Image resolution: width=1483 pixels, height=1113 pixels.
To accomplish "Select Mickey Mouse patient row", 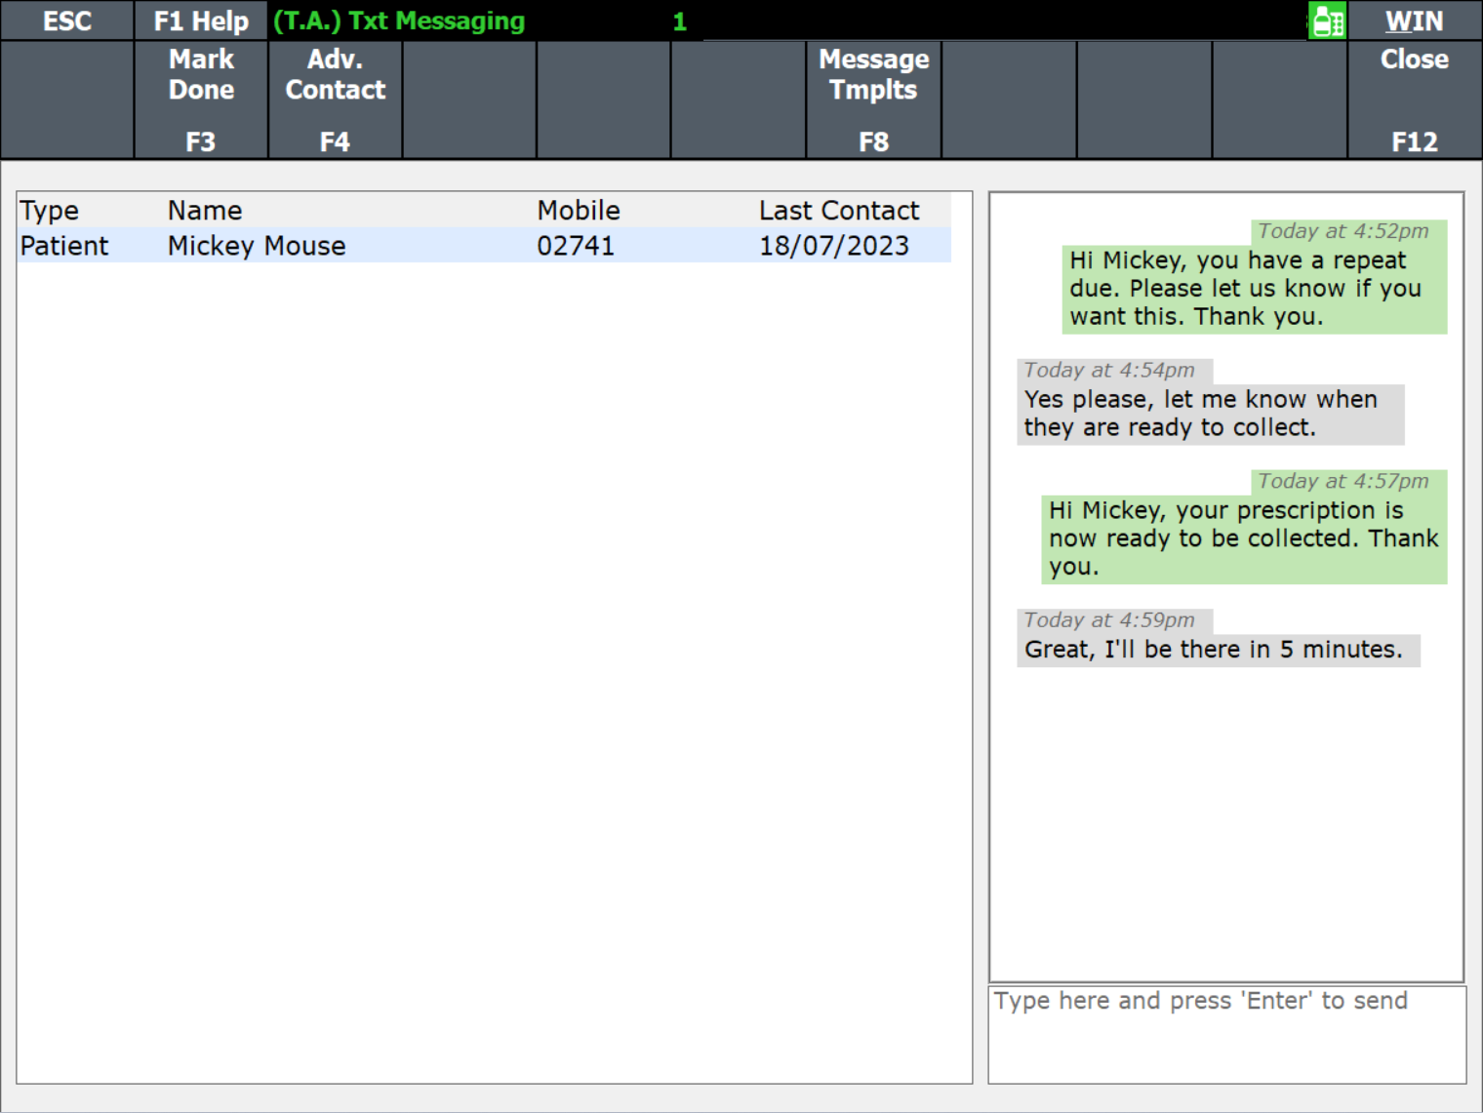I will click(257, 246).
